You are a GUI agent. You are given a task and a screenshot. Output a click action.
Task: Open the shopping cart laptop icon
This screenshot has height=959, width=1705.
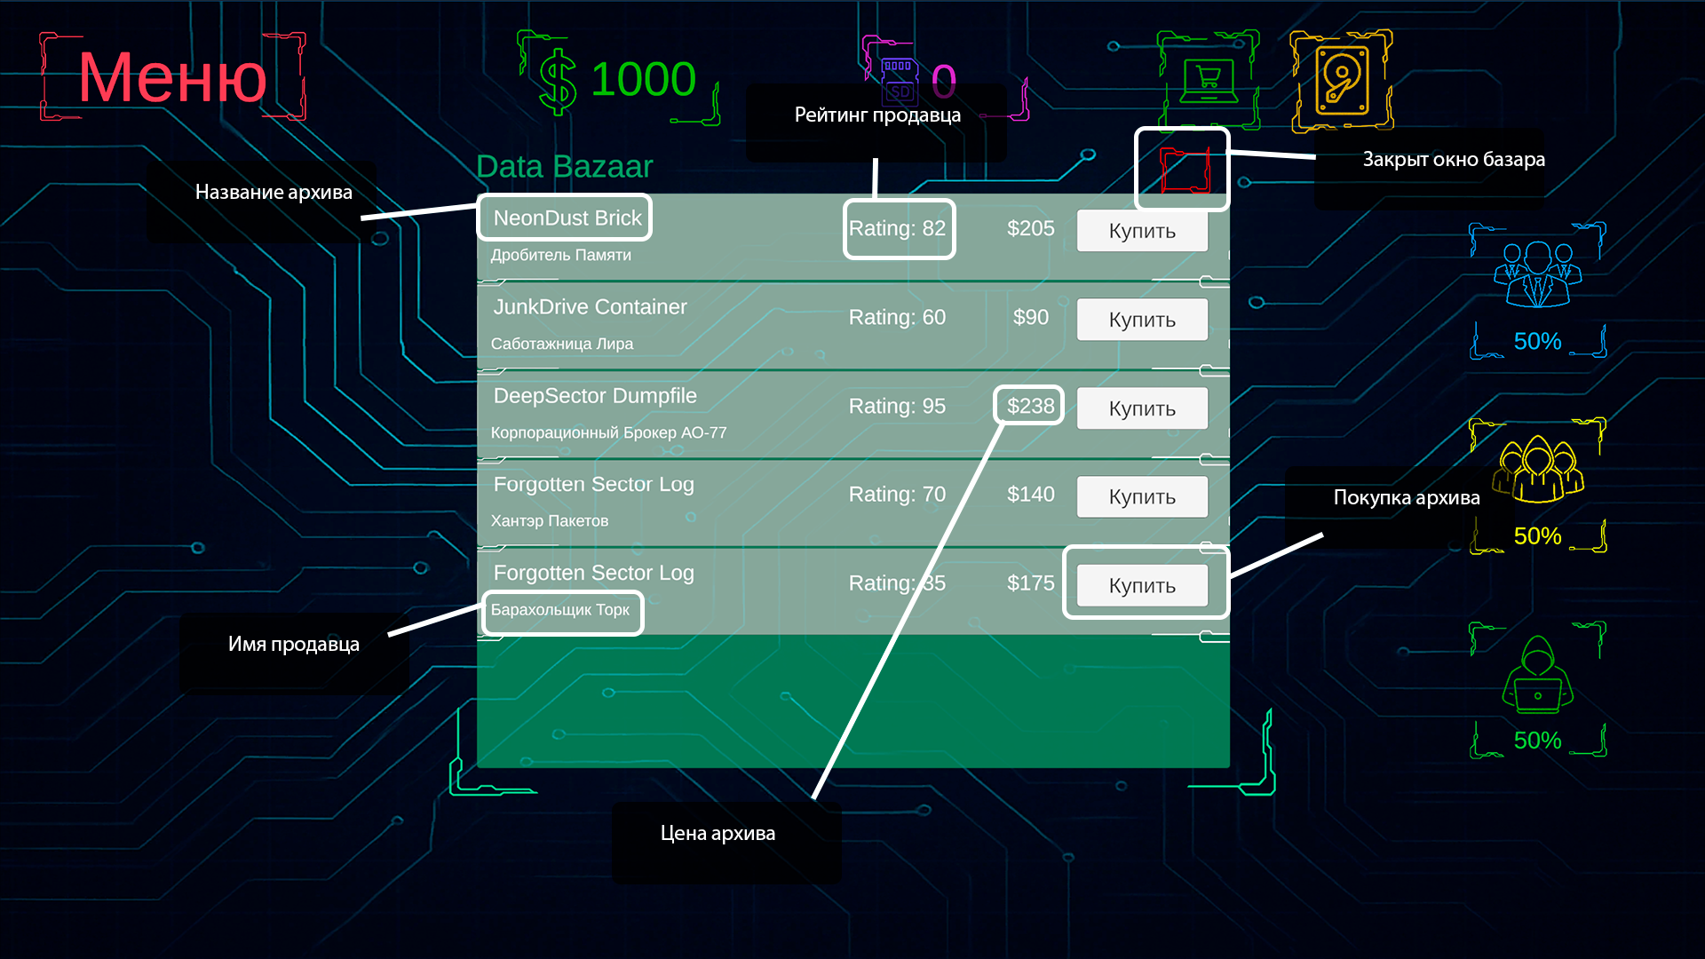(1208, 81)
